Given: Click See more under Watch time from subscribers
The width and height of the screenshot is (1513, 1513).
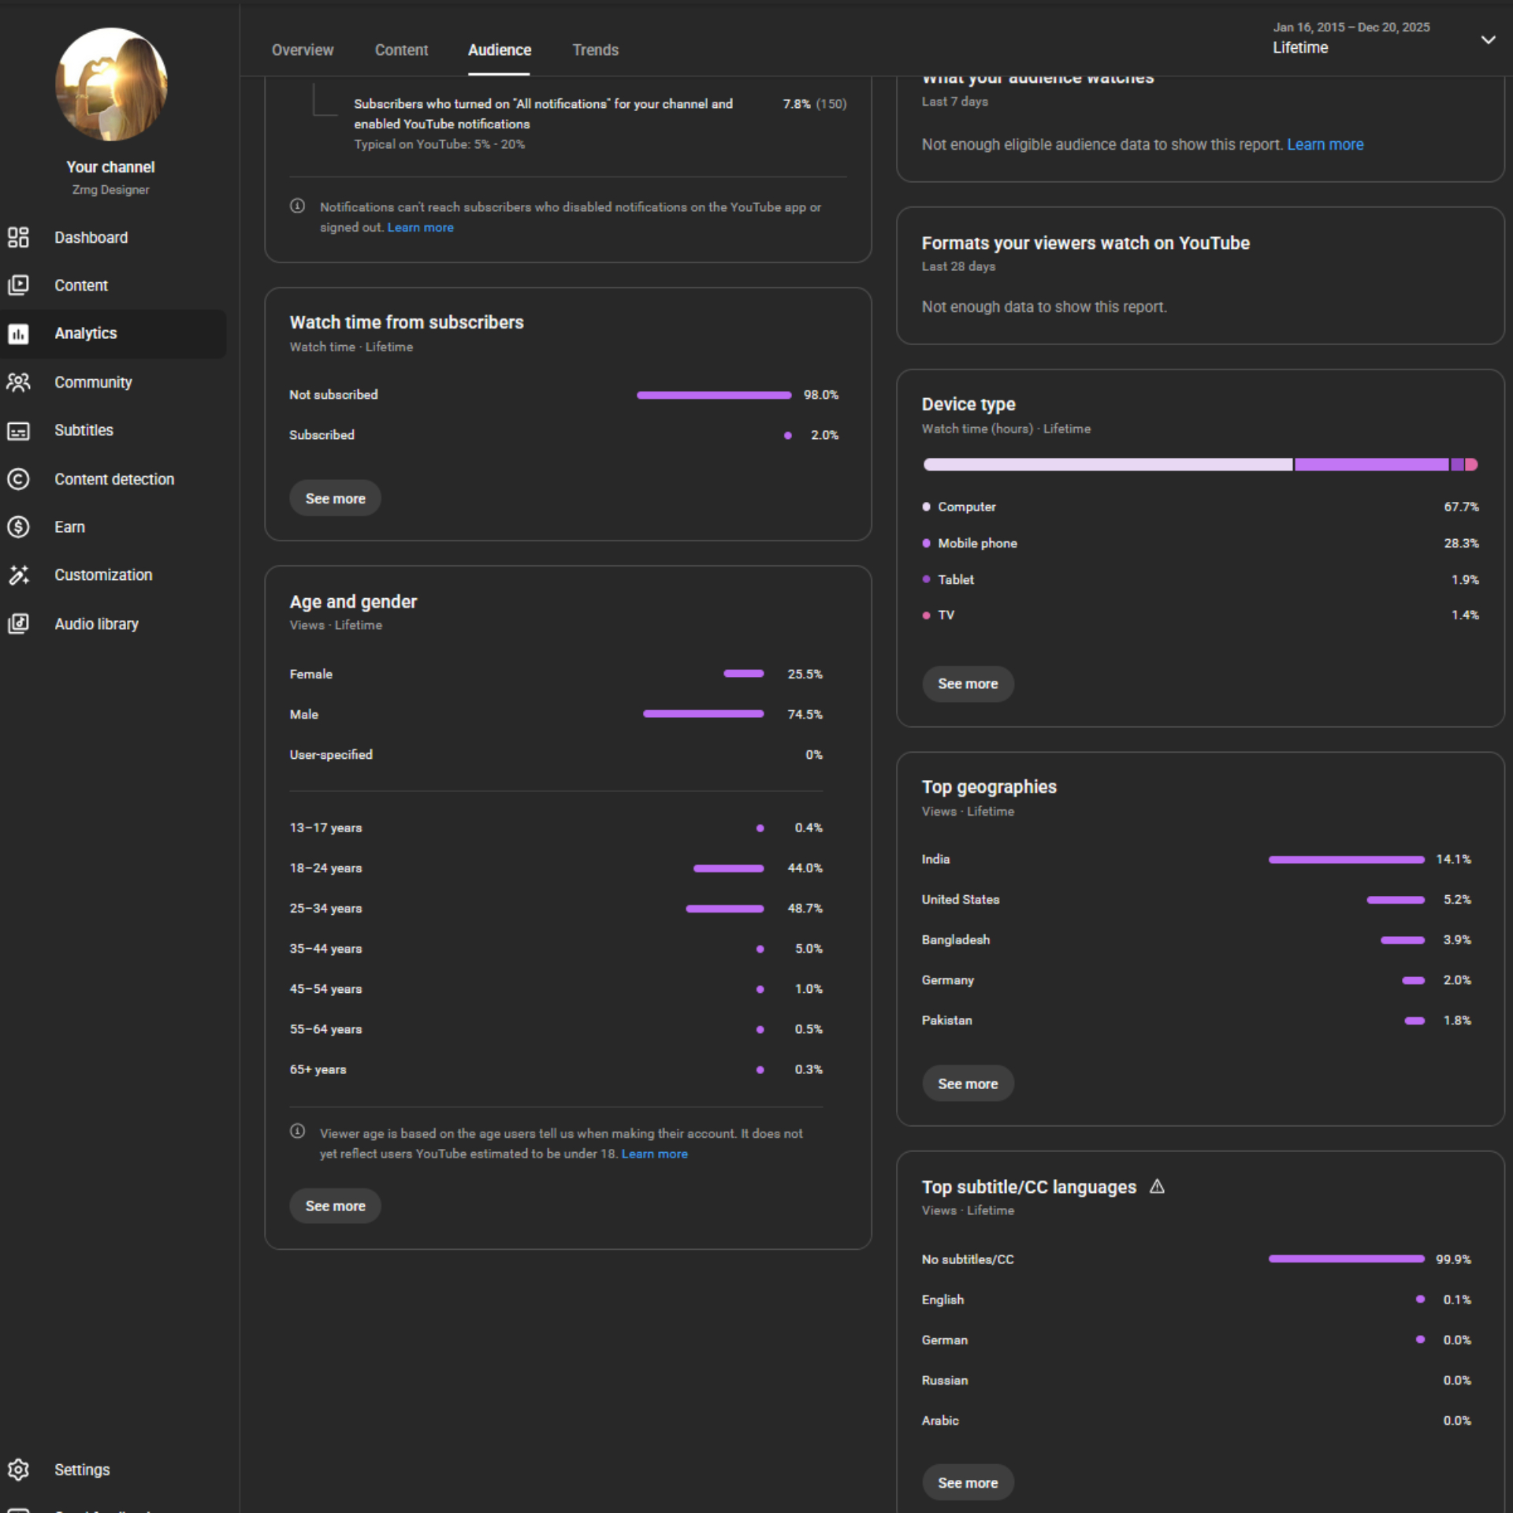Looking at the screenshot, I should (x=335, y=499).
